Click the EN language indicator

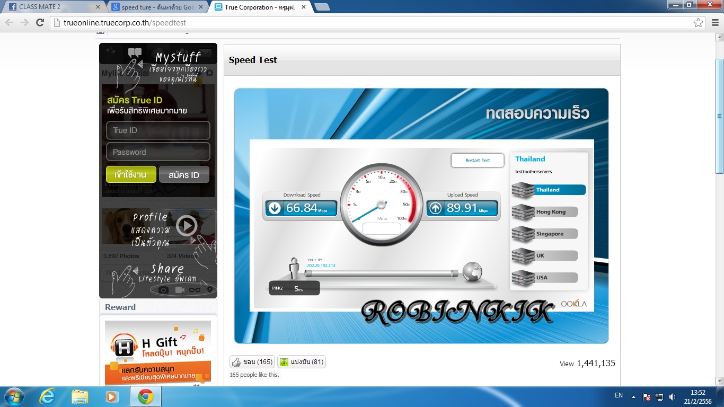point(619,395)
